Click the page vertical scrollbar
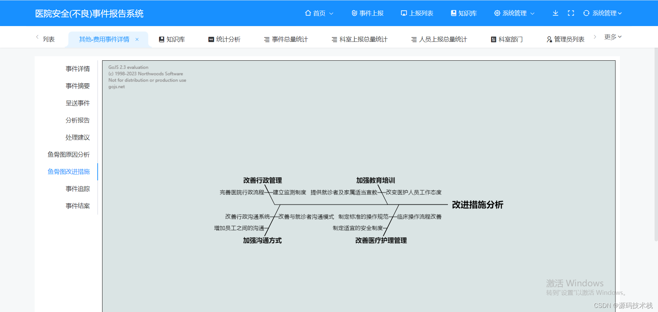The width and height of the screenshot is (658, 312). click(656, 144)
